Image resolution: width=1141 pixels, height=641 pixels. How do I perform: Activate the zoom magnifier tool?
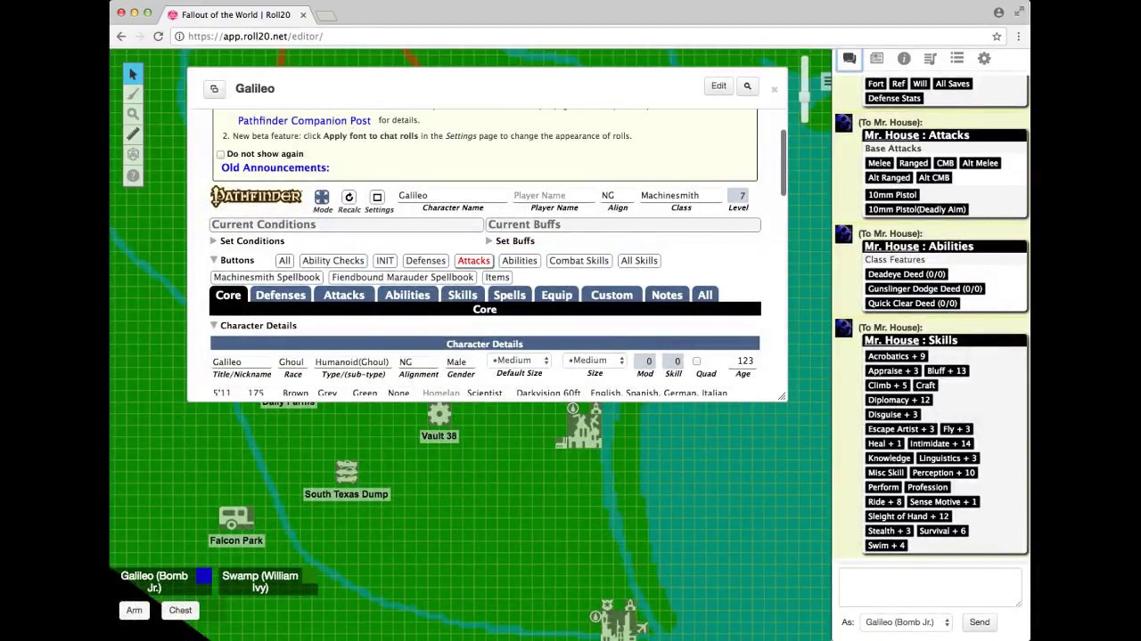[133, 114]
